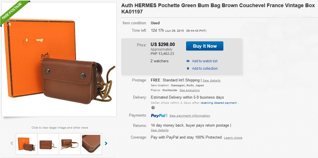Select the second thumbnail, bag front view
The image size is (318, 158).
point(48,144)
